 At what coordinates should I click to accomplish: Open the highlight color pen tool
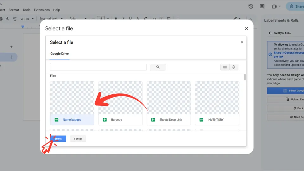146,19
